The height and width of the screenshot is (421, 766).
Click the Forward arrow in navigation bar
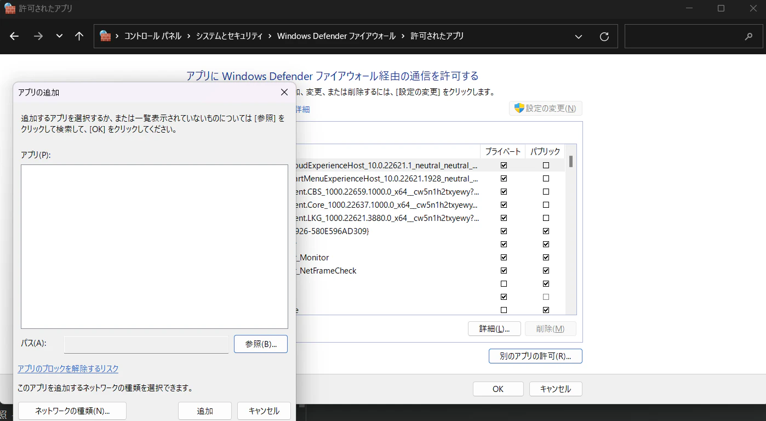click(x=38, y=36)
